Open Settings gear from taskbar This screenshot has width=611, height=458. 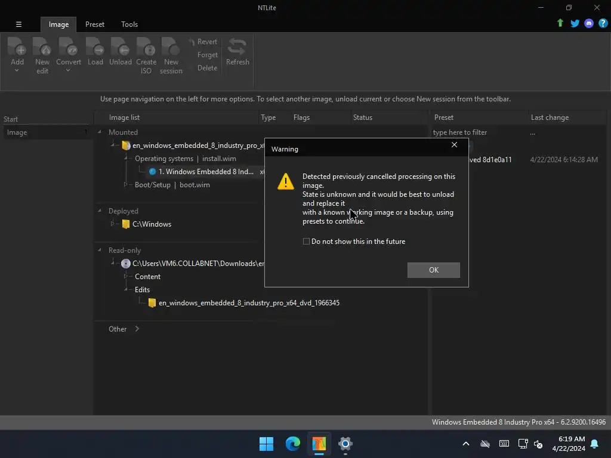345,444
